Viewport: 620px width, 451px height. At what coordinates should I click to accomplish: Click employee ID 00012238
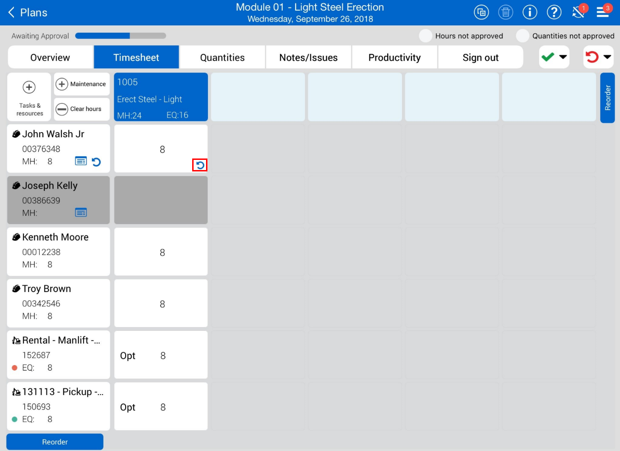(41, 252)
